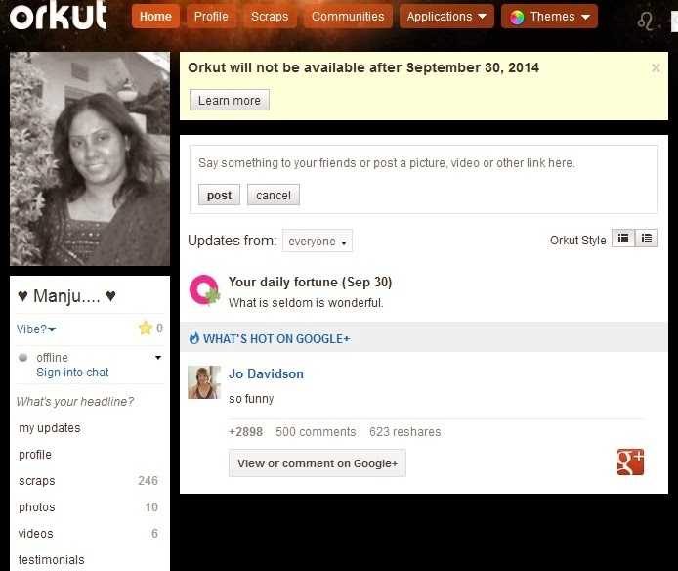This screenshot has width=678, height=571.
Task: Click the Learn more button
Action: coord(230,100)
